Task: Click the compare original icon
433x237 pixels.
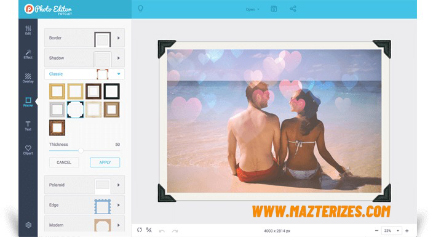Action: point(149,230)
